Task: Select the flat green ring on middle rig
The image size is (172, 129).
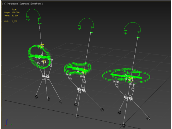Action: pos(78,68)
